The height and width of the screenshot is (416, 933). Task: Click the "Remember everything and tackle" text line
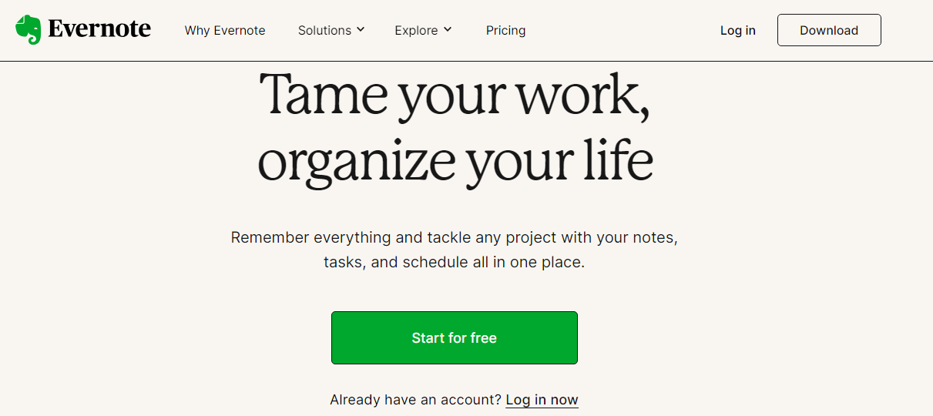(x=455, y=237)
